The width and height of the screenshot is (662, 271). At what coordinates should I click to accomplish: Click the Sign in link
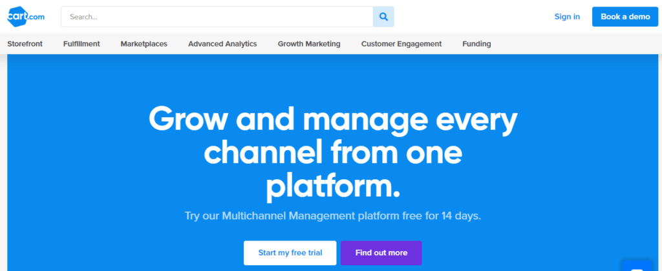[x=567, y=17]
